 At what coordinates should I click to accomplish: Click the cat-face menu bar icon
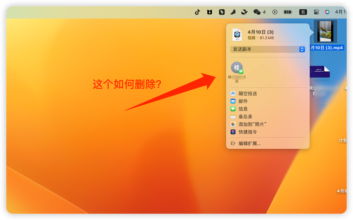[210, 12]
